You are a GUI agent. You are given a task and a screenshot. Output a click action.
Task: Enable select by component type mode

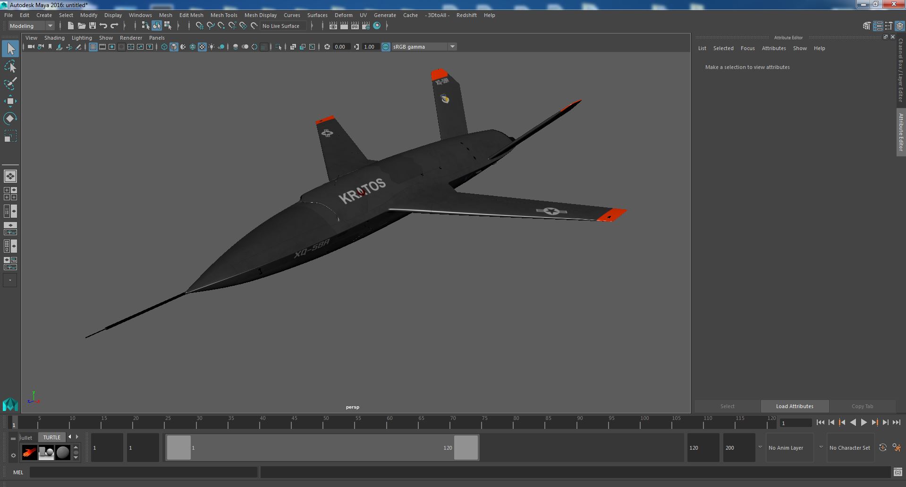[x=168, y=26]
